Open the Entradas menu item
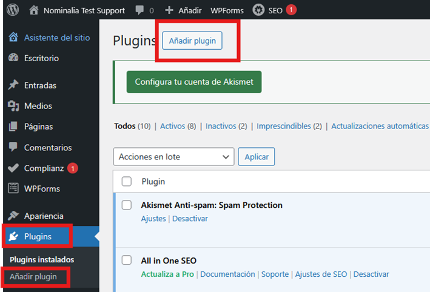 point(40,85)
